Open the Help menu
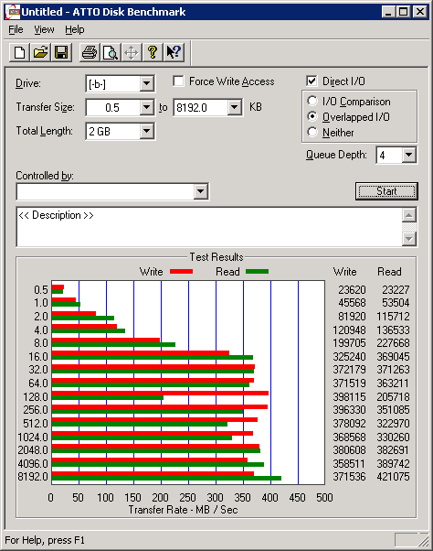This screenshot has width=433, height=551. (75, 30)
